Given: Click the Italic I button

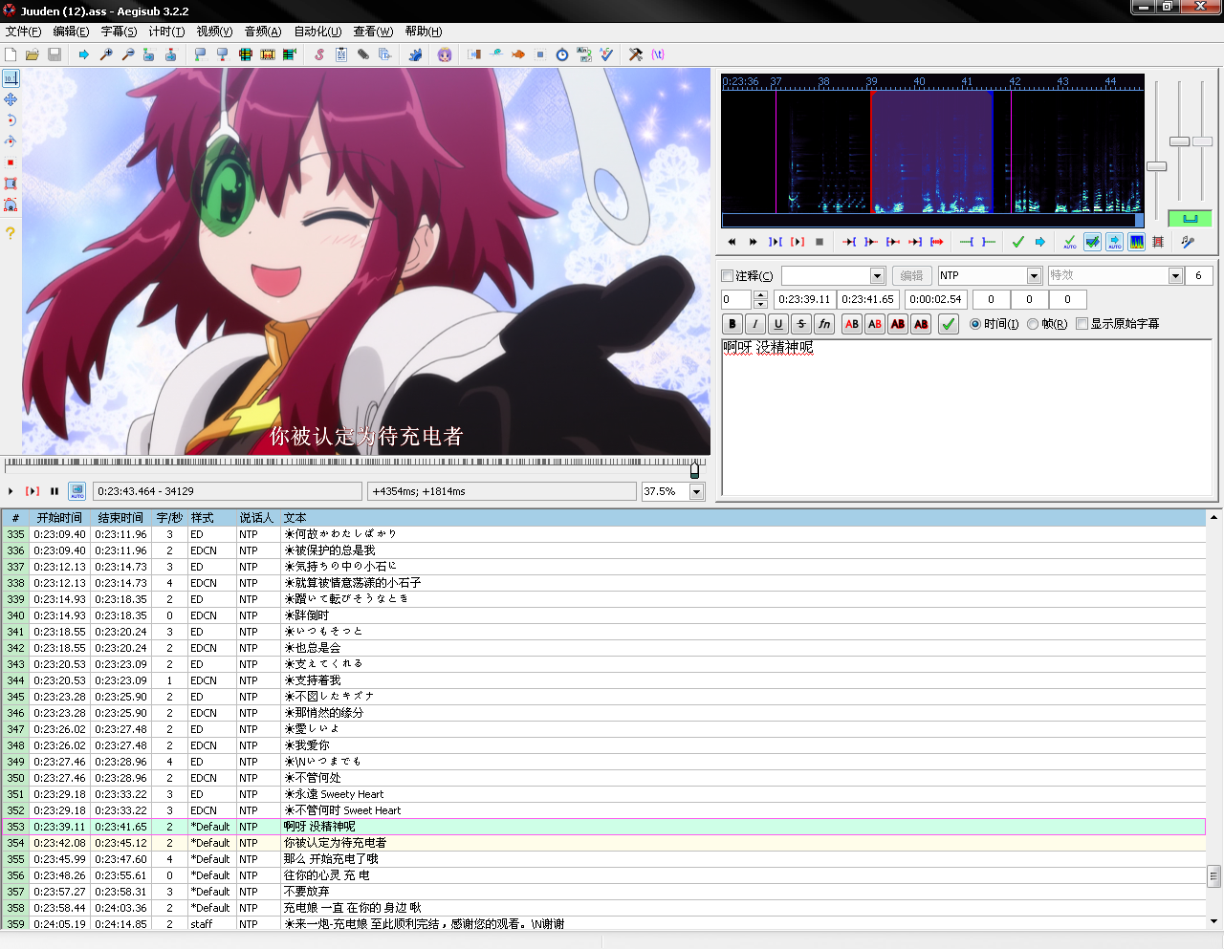Looking at the screenshot, I should [755, 324].
